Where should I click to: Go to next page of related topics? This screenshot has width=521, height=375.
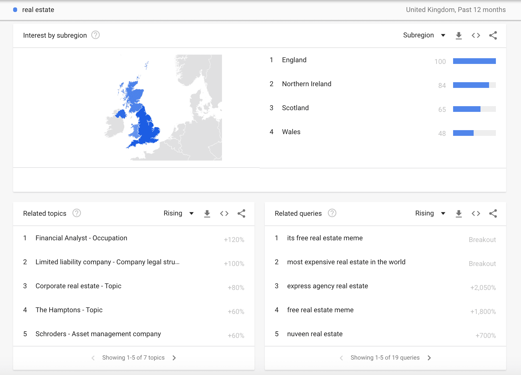coord(174,358)
